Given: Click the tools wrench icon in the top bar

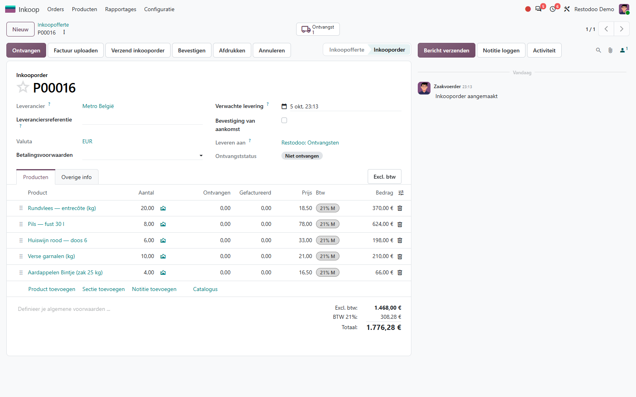Looking at the screenshot, I should 567,9.
